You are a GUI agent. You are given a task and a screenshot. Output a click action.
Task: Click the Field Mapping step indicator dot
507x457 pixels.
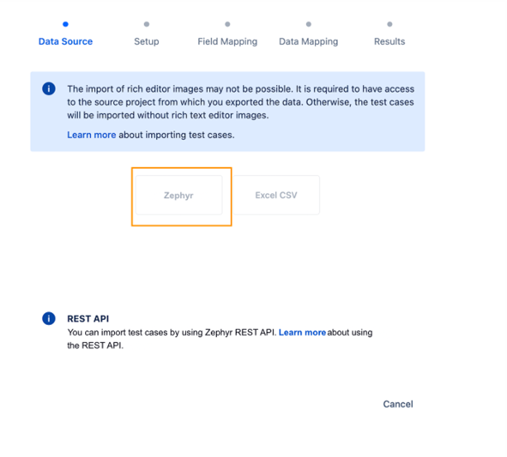(x=227, y=25)
